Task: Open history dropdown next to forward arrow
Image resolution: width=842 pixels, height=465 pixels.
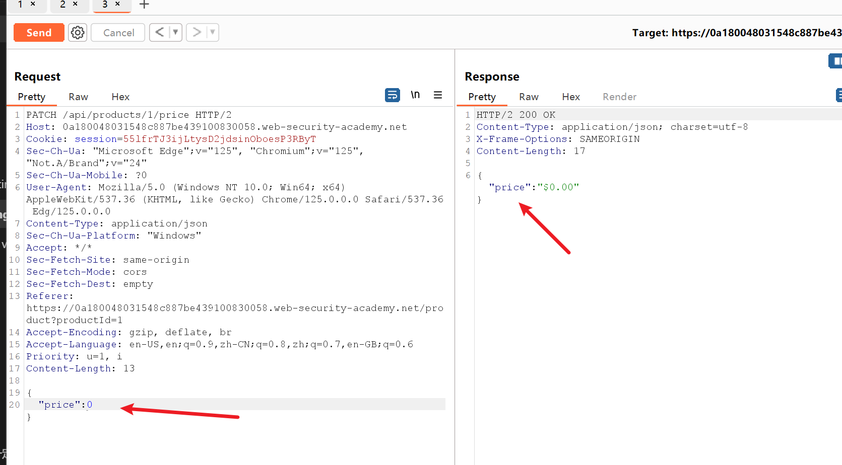Action: click(213, 33)
